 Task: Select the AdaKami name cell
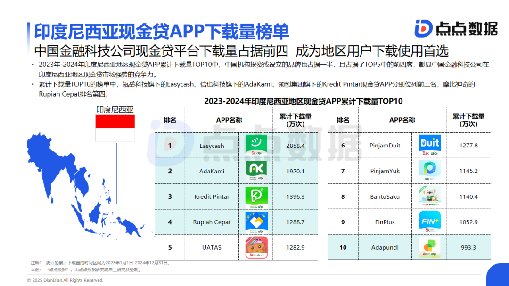pyautogui.click(x=212, y=171)
